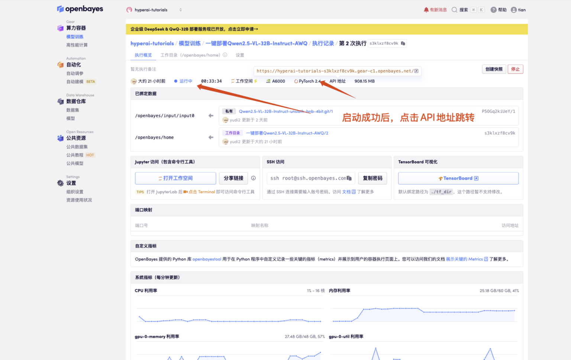Copy the container ID s3klxzf8cv9k
The width and height of the screenshot is (571, 360).
(x=403, y=43)
